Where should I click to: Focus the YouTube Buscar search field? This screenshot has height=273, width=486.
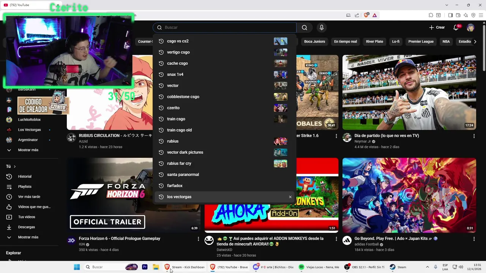tap(225, 27)
